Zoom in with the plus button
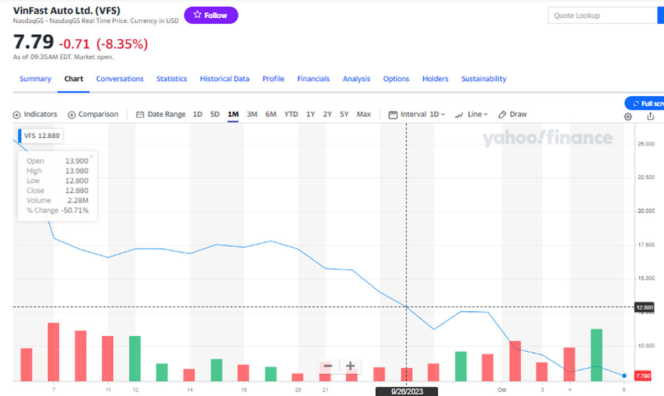 pyautogui.click(x=350, y=366)
